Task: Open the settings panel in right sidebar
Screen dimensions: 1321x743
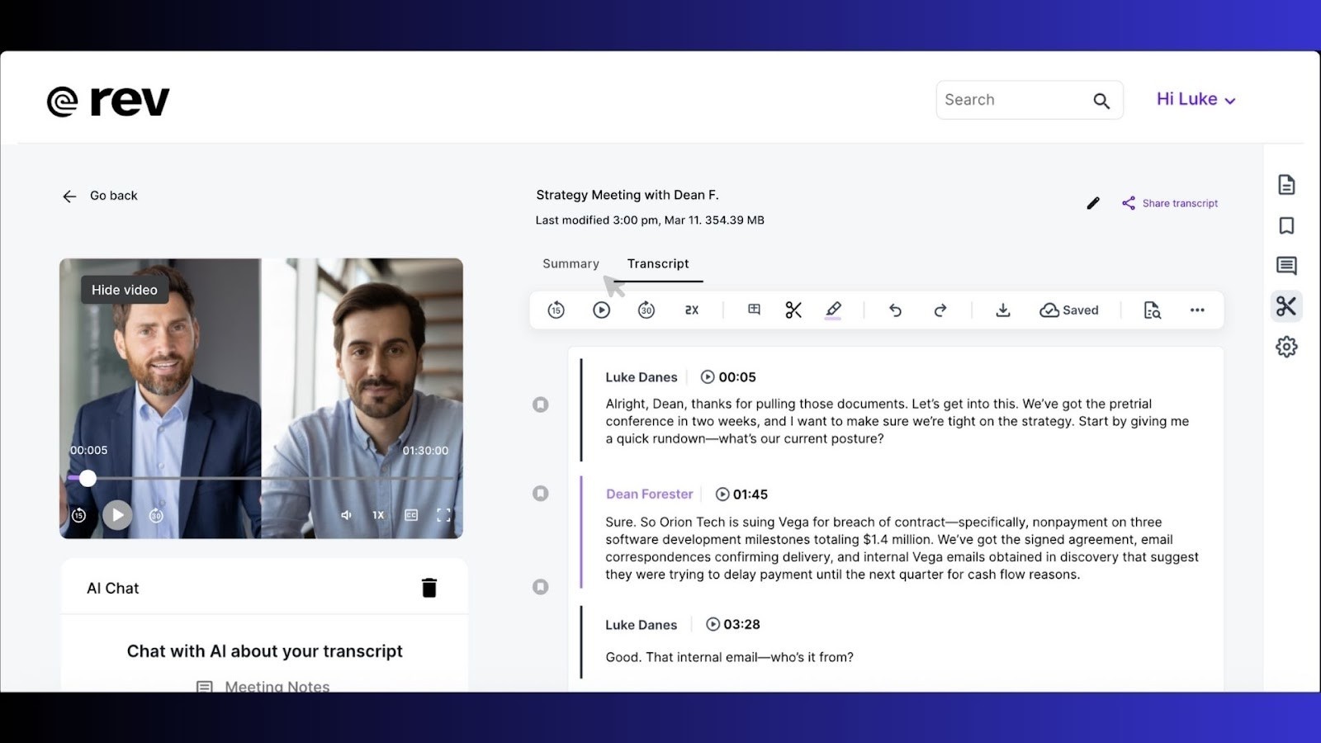Action: (1286, 347)
